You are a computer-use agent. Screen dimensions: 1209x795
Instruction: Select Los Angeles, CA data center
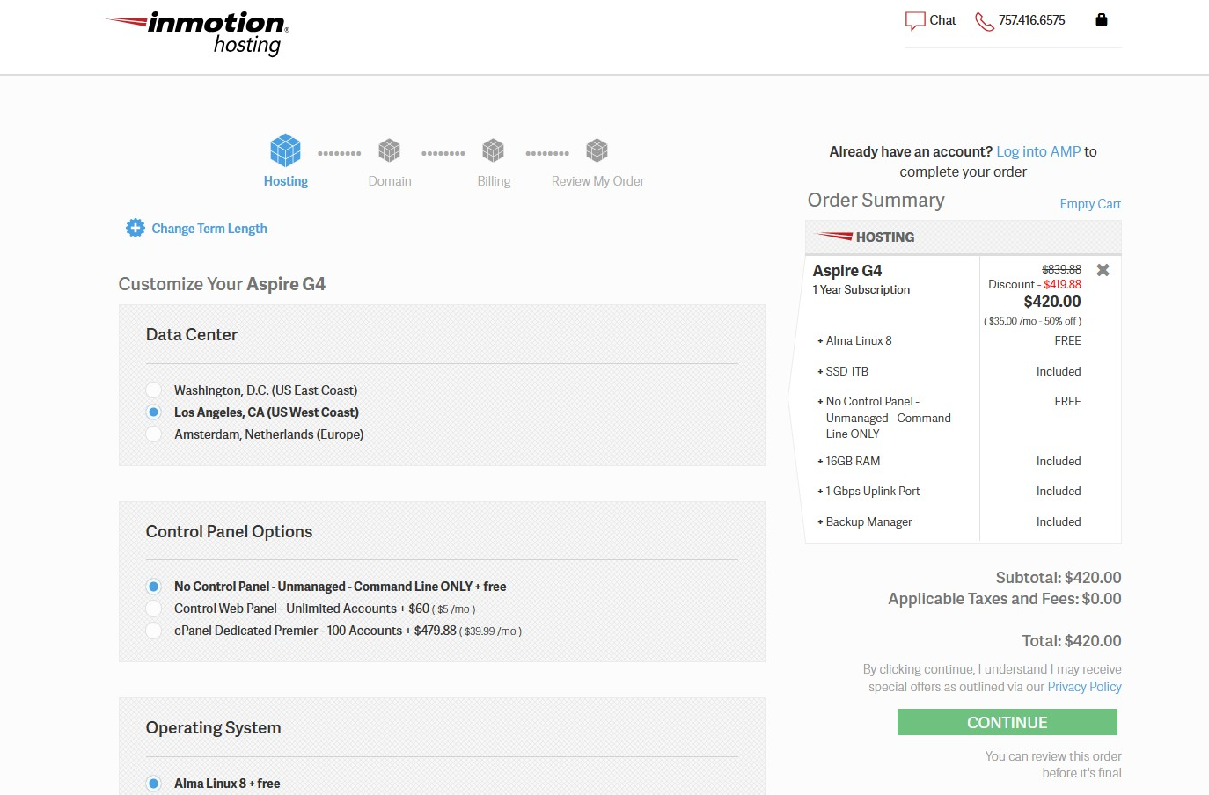click(x=153, y=412)
